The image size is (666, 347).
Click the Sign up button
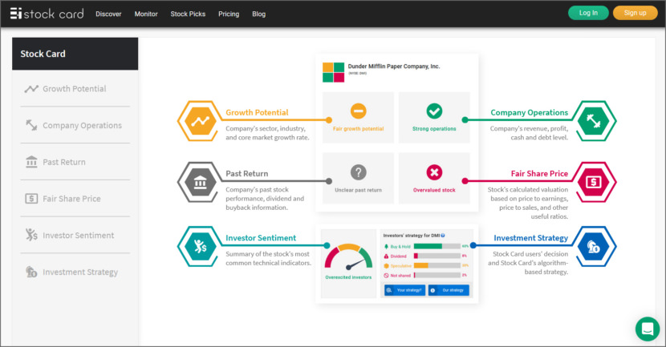(x=635, y=13)
